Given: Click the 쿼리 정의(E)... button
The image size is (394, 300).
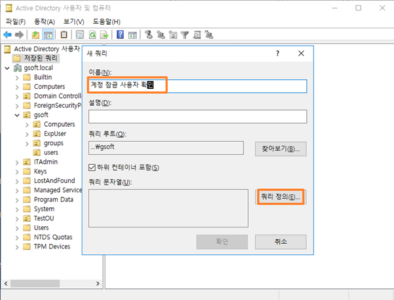Looking at the screenshot, I should coord(281,197).
